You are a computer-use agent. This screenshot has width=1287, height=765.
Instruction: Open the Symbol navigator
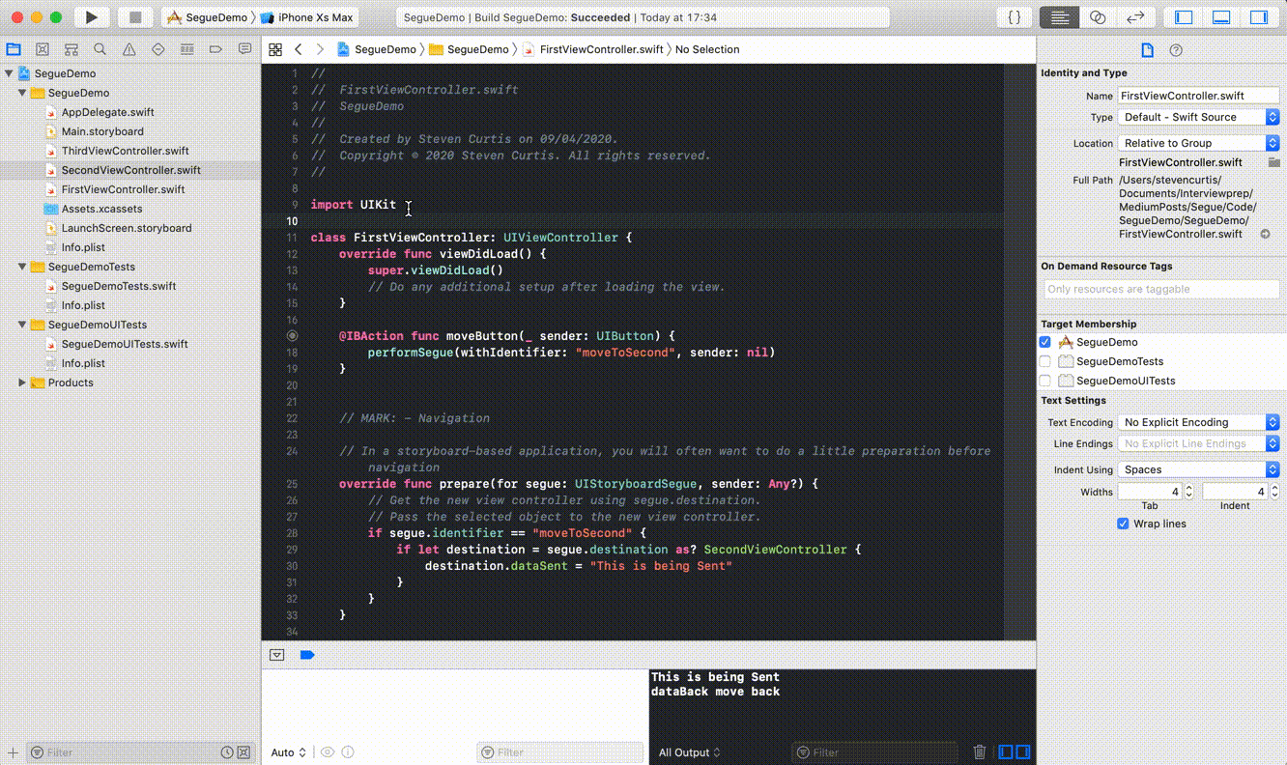click(71, 49)
